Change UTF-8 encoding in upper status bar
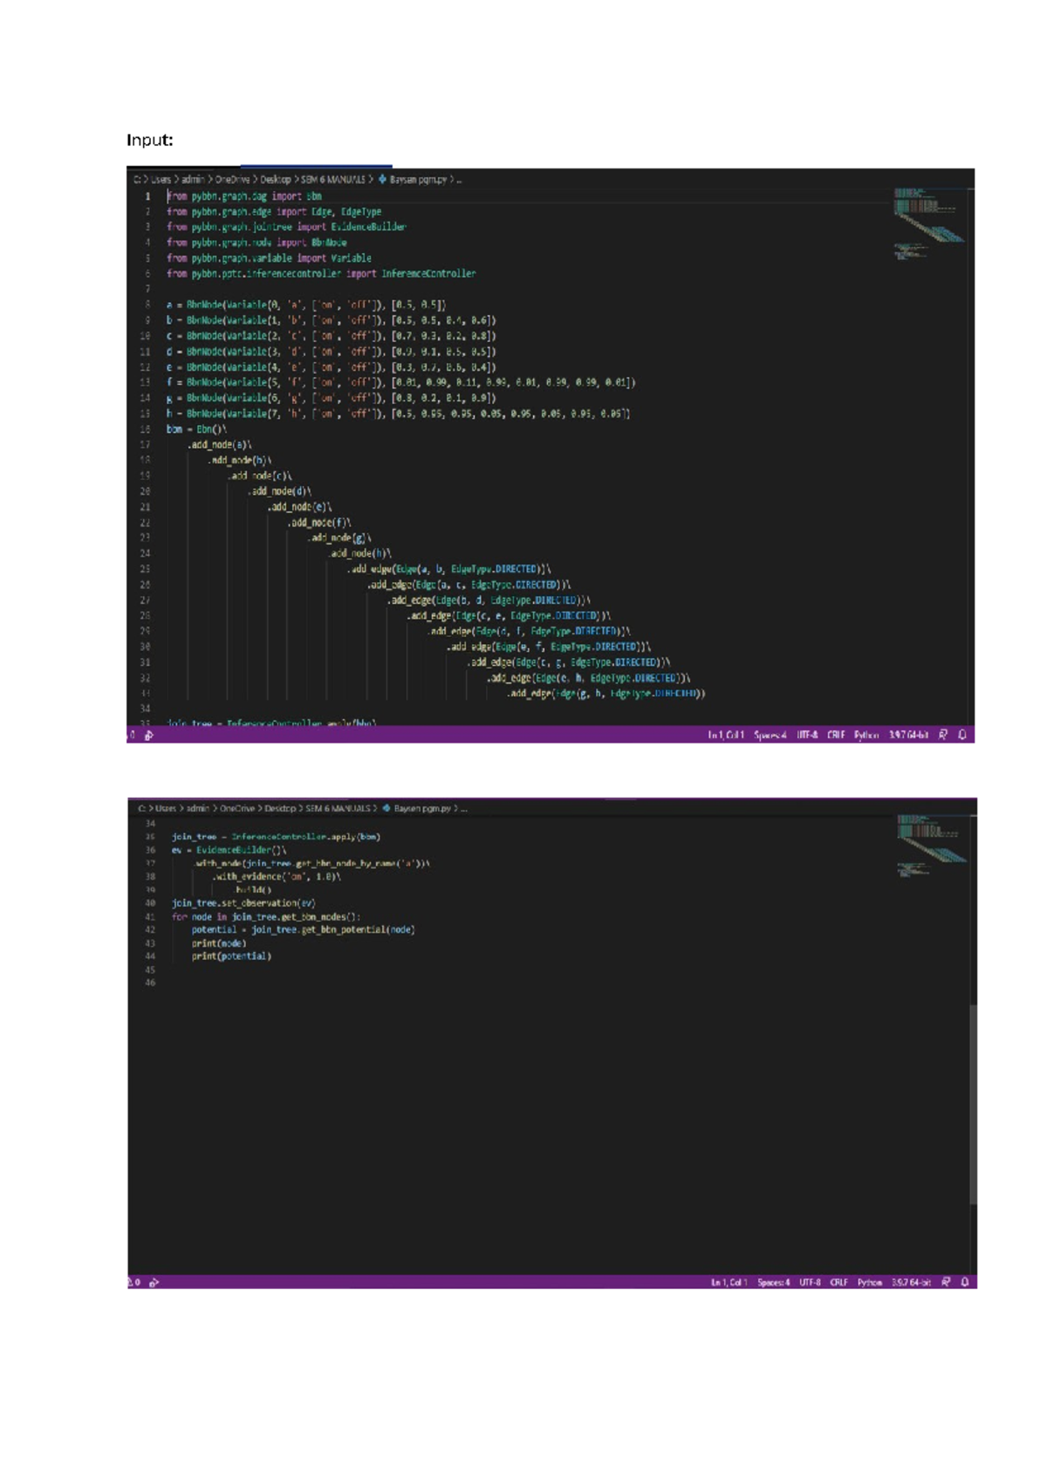The width and height of the screenshot is (1047, 1480). point(807,736)
